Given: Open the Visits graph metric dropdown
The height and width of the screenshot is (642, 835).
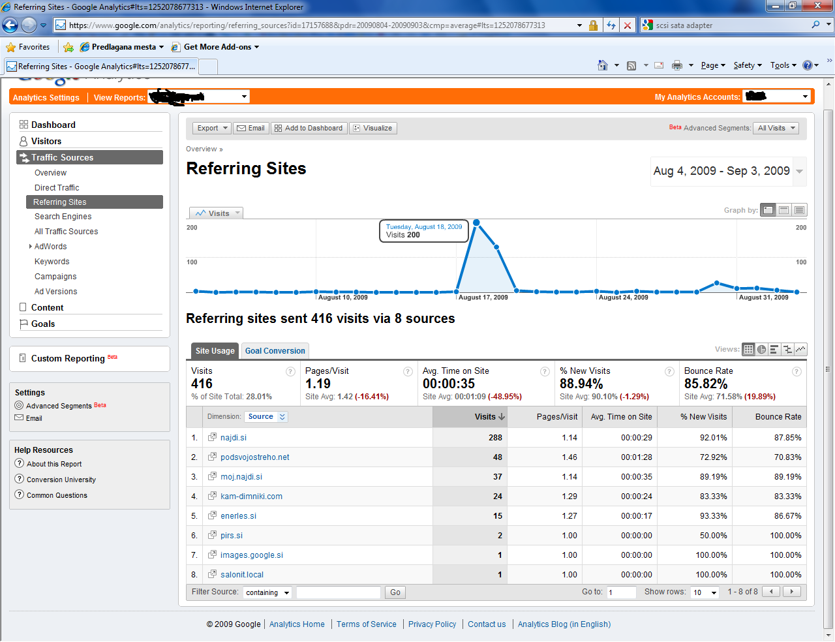Looking at the screenshot, I should pos(217,213).
